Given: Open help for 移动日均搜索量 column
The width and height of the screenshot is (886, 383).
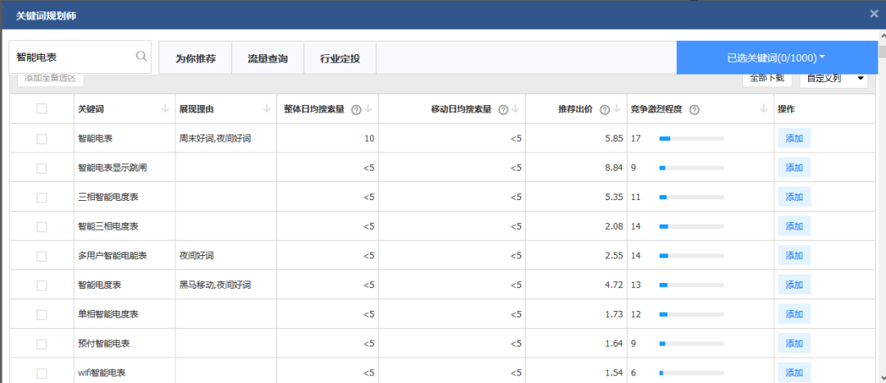Looking at the screenshot, I should 503,110.
